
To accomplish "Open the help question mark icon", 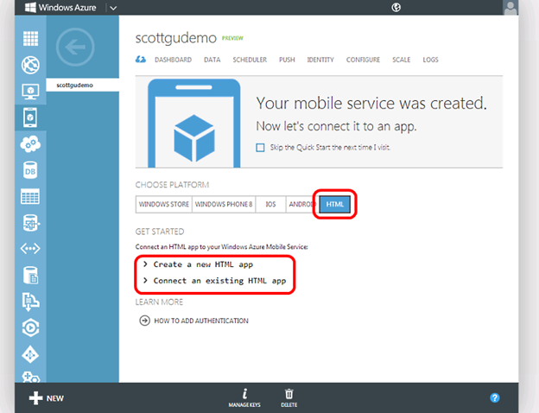I will pyautogui.click(x=495, y=397).
